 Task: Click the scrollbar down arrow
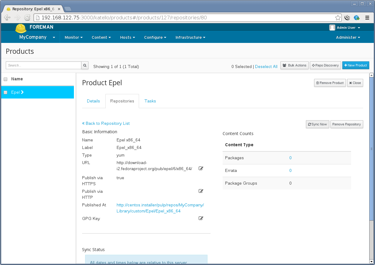pos(371,261)
